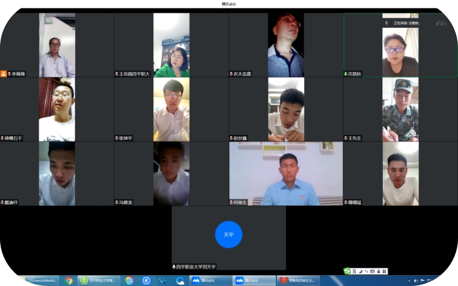Select the woman in green video tile
This screenshot has height=286, width=458.
171,45
